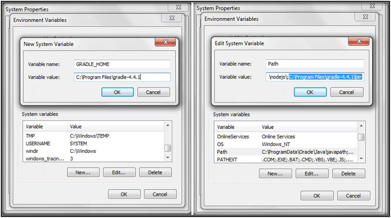Viewport: 391px width, 218px height.
Task: Click Delete under right System variables list
Action: click(x=348, y=174)
